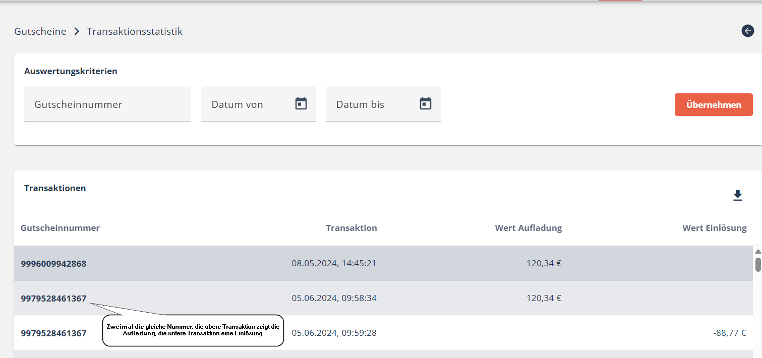Click the Transaktionen heading
This screenshot has width=762, height=358.
point(55,188)
